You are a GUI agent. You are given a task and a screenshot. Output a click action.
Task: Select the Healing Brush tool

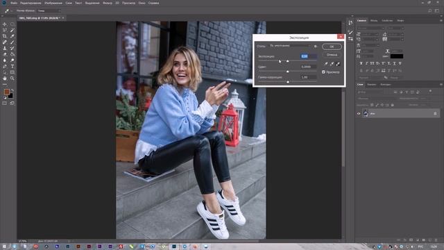5,42
